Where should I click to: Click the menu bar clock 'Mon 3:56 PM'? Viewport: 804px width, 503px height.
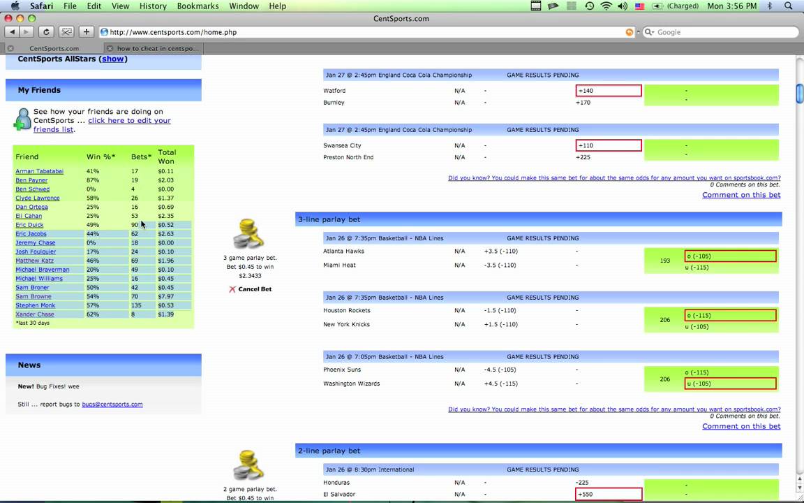tap(731, 6)
